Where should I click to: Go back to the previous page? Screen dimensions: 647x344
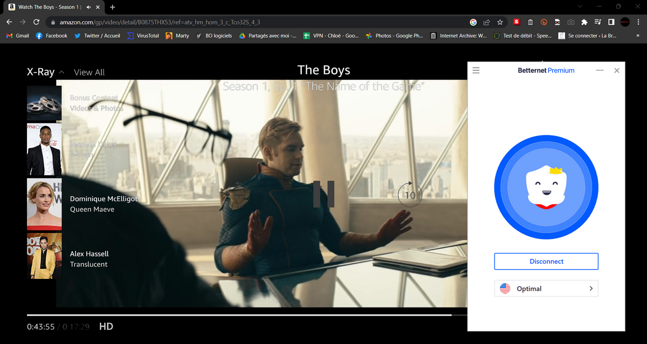click(x=9, y=22)
